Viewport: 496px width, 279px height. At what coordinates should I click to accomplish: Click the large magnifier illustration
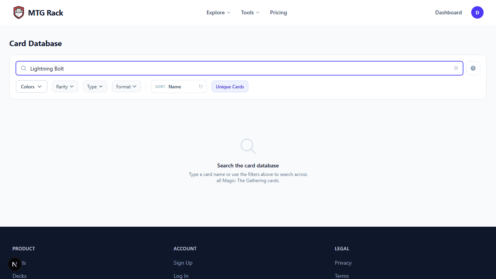coord(248,146)
